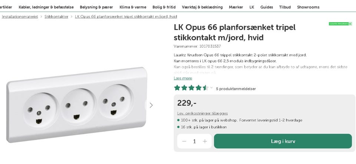This screenshot has width=356, height=164.
Task: Open the Lev. omkostninger tillægges link
Action: pos(202,113)
